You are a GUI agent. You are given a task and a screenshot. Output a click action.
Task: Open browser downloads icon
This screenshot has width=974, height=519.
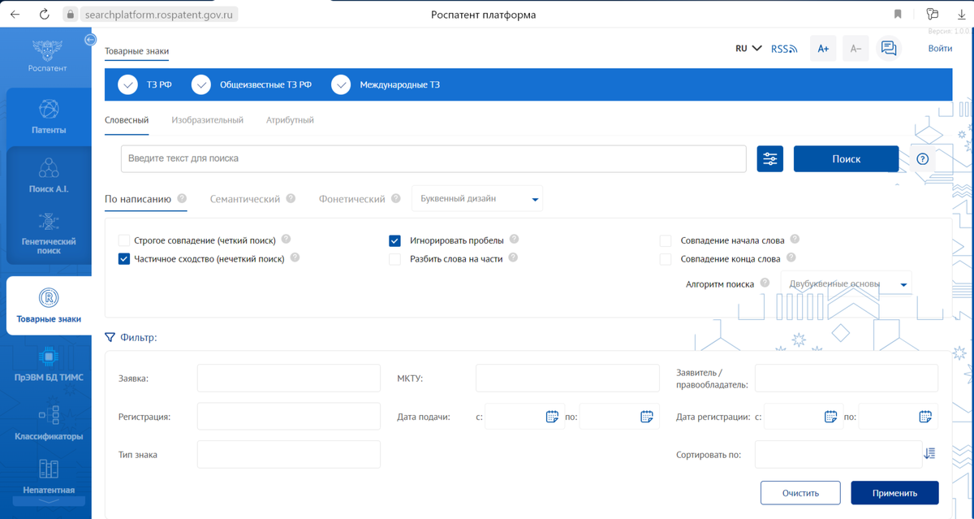961,15
